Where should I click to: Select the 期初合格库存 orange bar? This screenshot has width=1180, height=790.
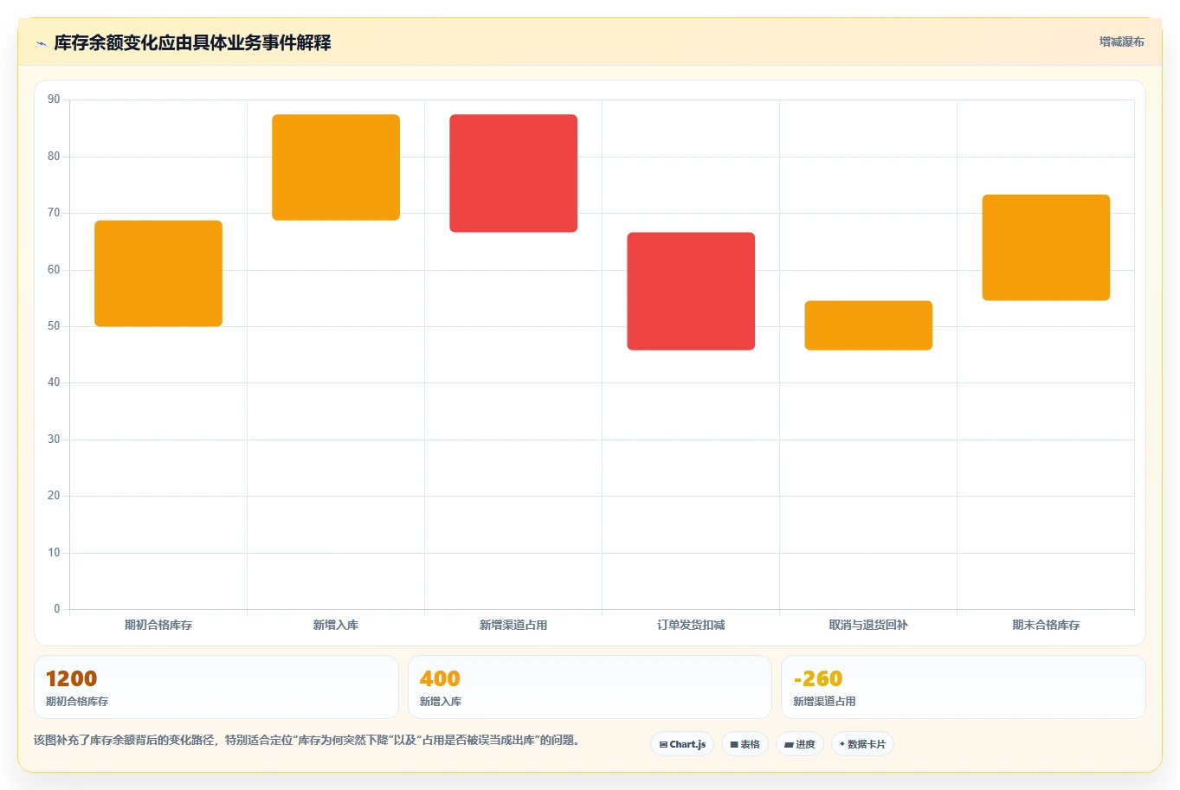[x=158, y=273]
